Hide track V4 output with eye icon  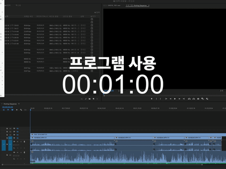click(x=17, y=129)
